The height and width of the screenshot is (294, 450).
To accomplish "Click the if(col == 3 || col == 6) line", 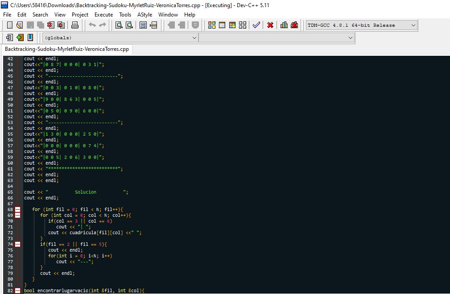I will tap(80, 221).
